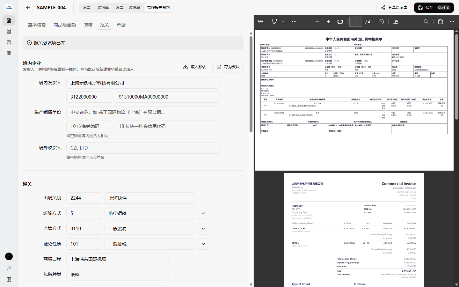This screenshot has height=287, width=459.
Task: Click the 保存 save button
Action: [434, 8]
